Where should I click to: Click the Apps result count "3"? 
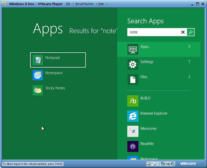[189, 47]
